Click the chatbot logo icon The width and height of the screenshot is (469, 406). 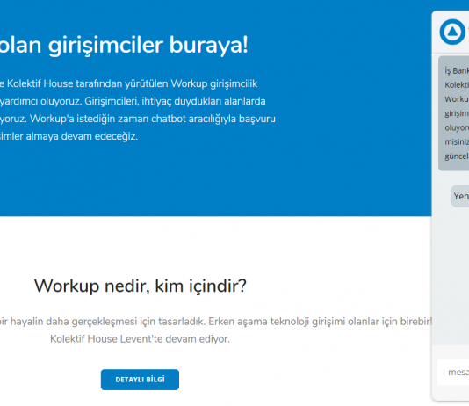click(452, 32)
